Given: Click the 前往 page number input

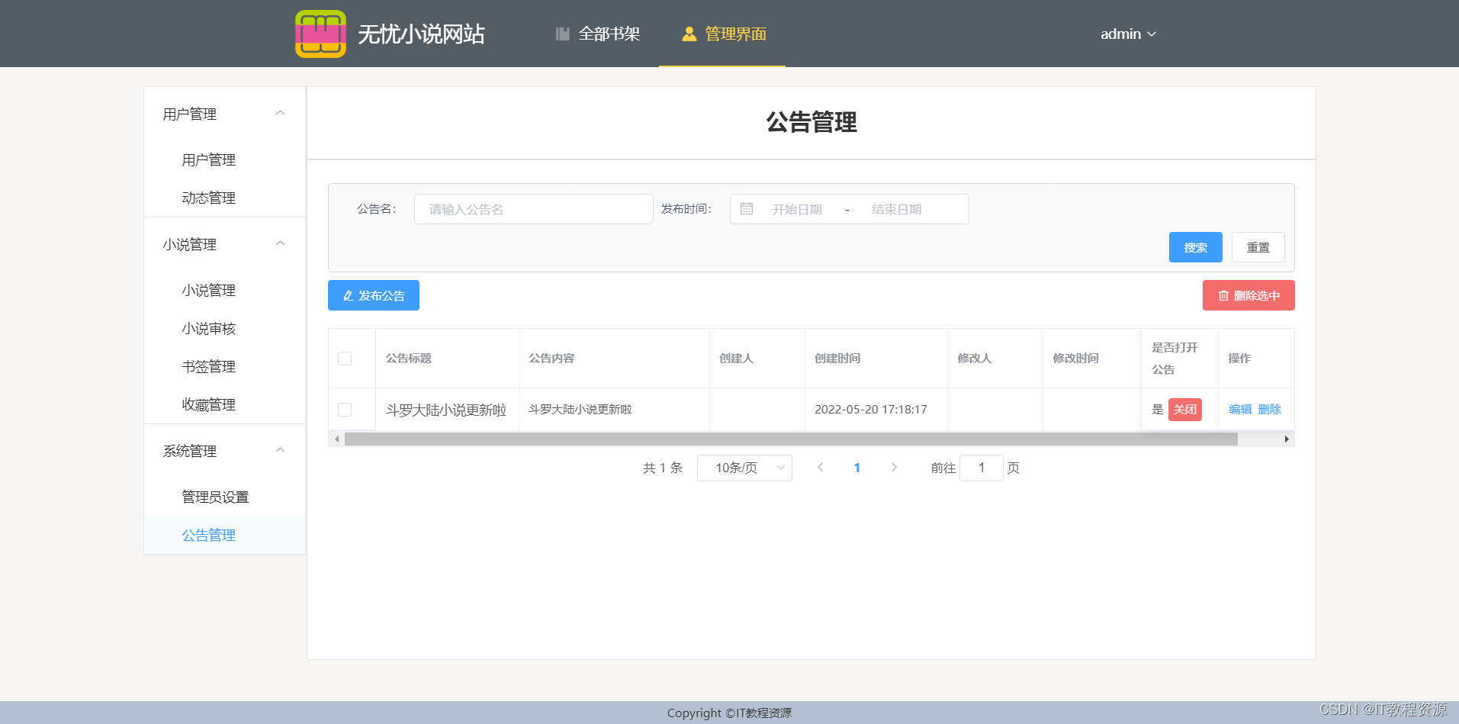Looking at the screenshot, I should 981,468.
